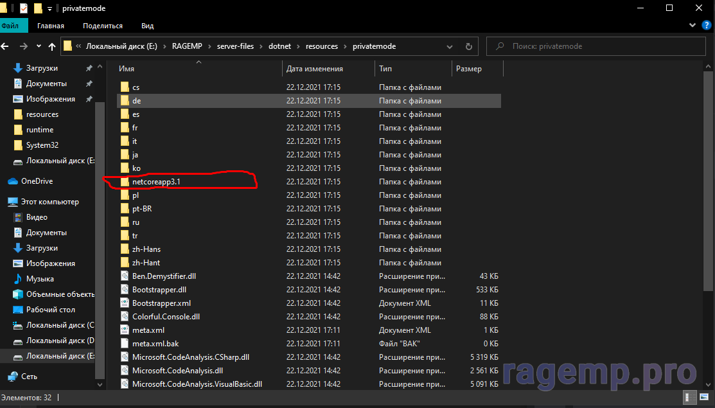Viewport: 715px width, 408px height.
Task: Open the Help question mark icon
Action: coord(705,25)
